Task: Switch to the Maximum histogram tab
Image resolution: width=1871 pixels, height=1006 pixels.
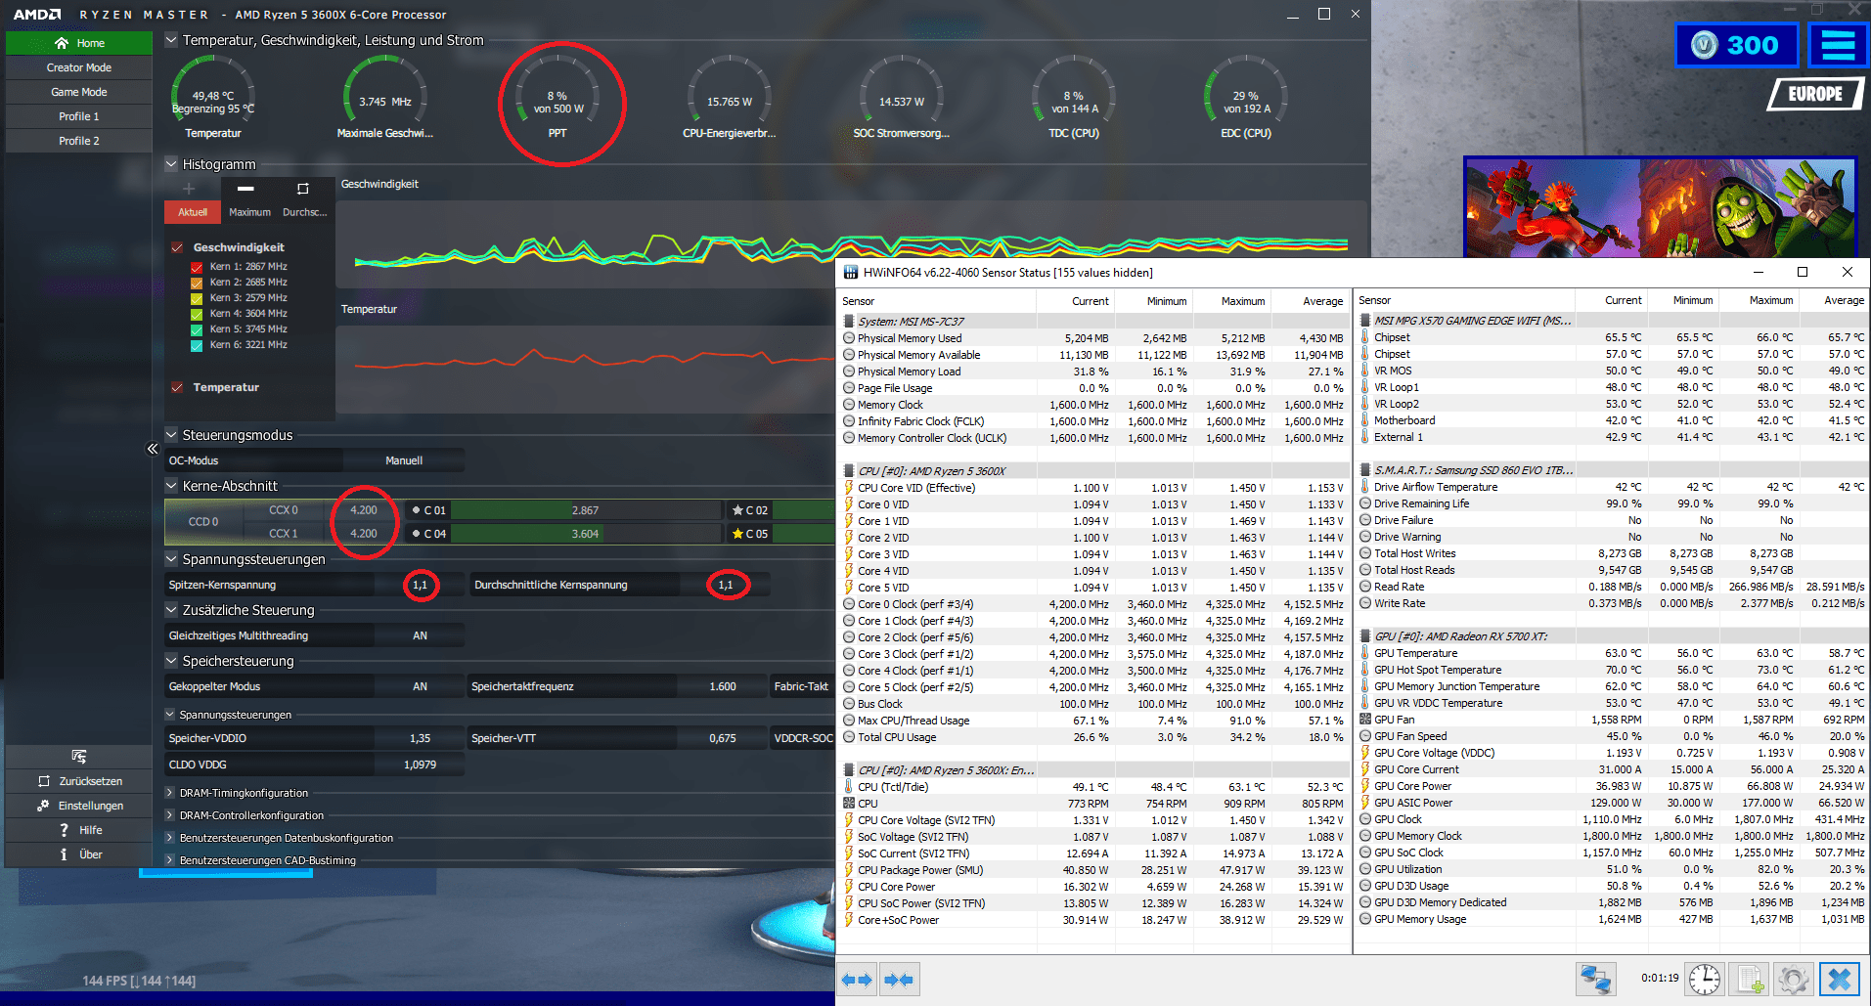Action: (x=249, y=212)
